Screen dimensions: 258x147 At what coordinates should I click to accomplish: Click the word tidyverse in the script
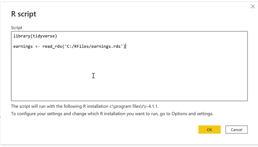pyautogui.click(x=44, y=36)
